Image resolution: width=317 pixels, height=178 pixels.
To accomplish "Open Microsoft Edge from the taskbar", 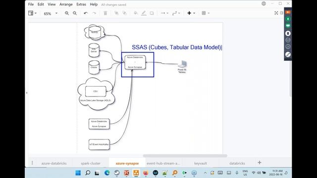I will coord(107,173).
